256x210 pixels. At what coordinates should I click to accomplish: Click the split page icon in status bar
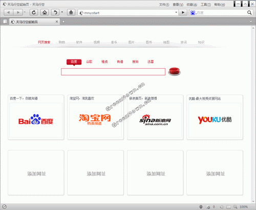[229, 207]
